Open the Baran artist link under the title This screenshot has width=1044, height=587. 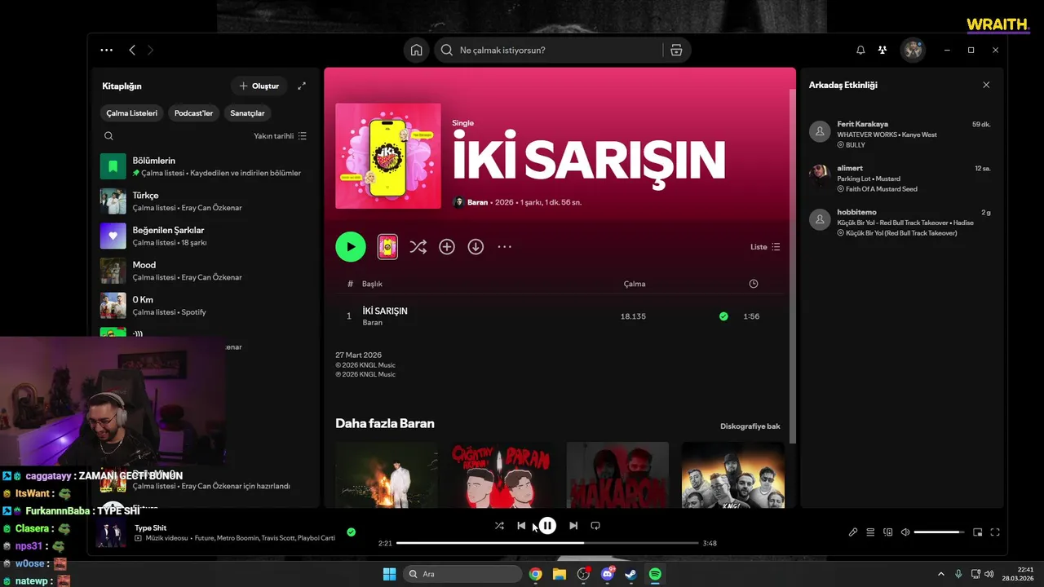coord(477,202)
